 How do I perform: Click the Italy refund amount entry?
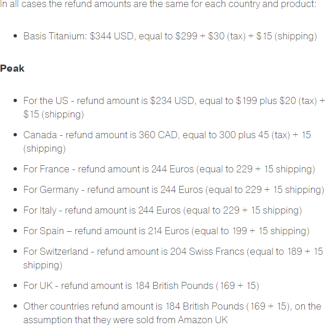pyautogui.click(x=162, y=210)
